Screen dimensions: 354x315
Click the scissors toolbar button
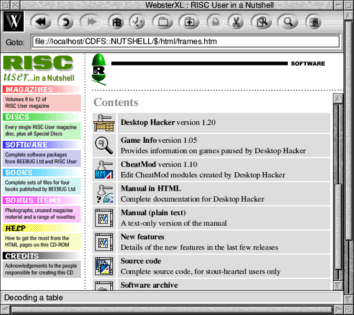[x=236, y=22]
